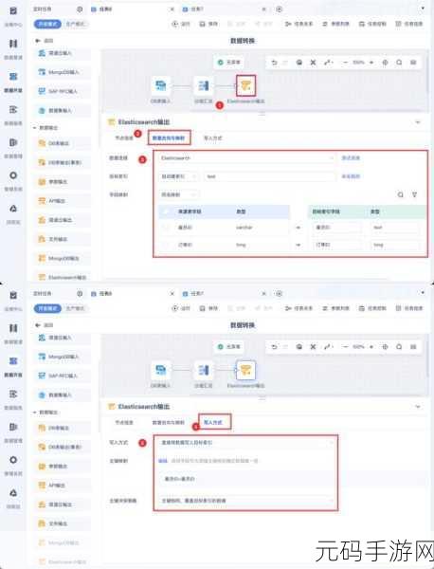Screen dimensions: 434x569
Task: Click the locate/center icon on upper canvas toolbar
Action: coord(385,63)
